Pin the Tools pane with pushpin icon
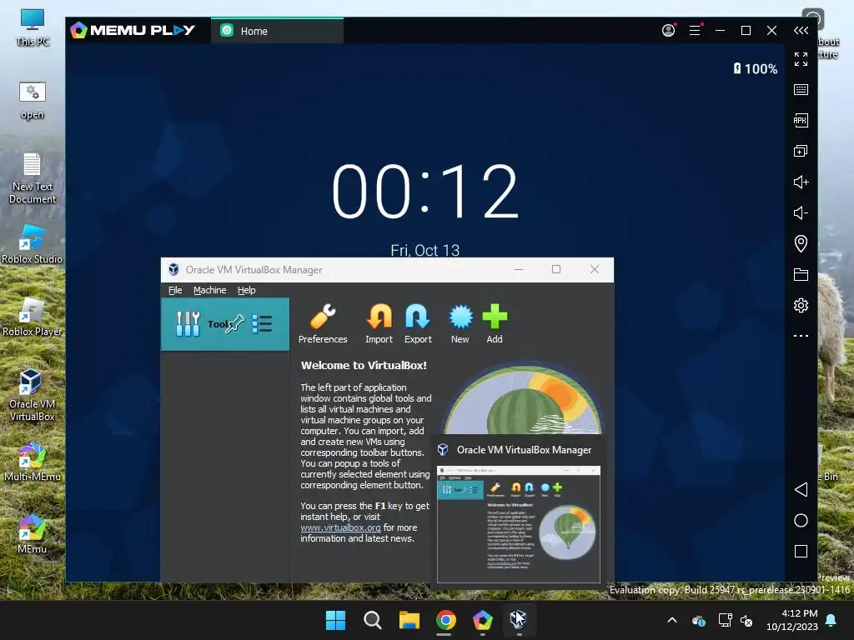This screenshot has height=640, width=854. (234, 324)
